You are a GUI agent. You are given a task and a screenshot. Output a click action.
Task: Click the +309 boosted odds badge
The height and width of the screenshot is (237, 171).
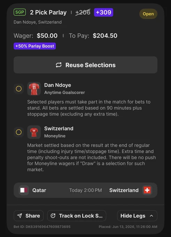click(103, 13)
